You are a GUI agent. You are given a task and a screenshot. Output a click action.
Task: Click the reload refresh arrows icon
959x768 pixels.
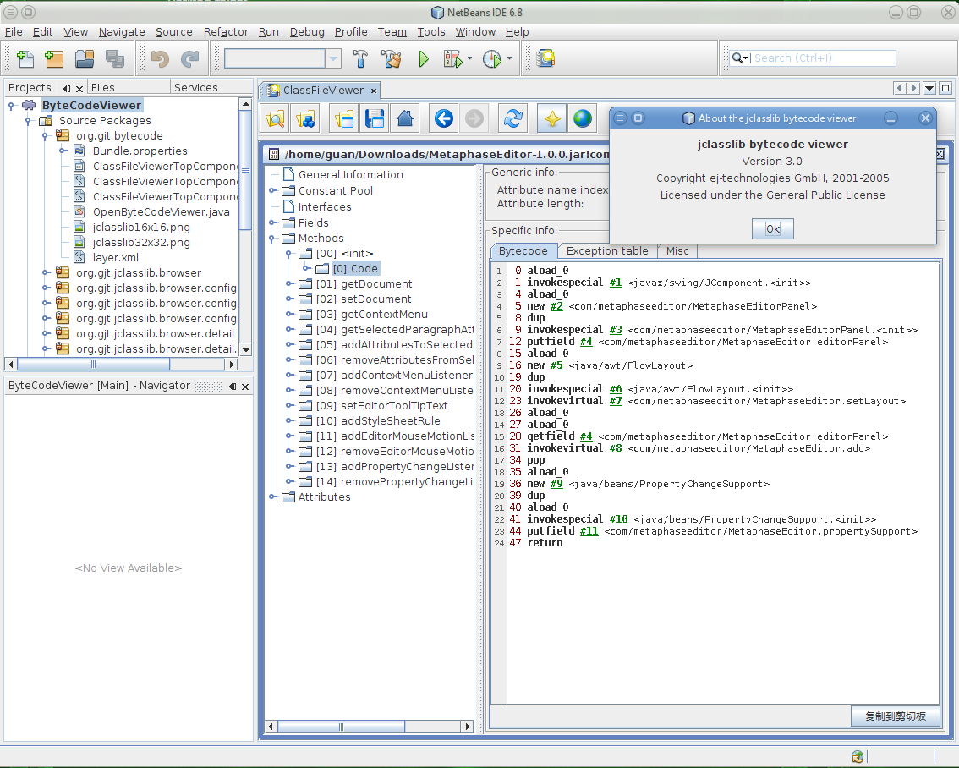click(512, 118)
